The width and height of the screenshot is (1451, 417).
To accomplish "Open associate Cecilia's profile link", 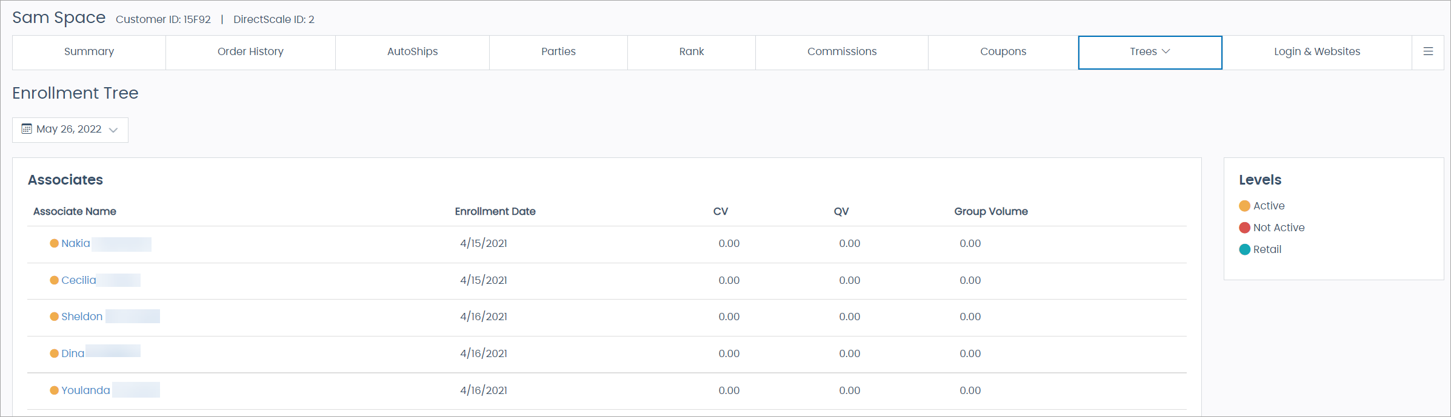I will point(79,280).
